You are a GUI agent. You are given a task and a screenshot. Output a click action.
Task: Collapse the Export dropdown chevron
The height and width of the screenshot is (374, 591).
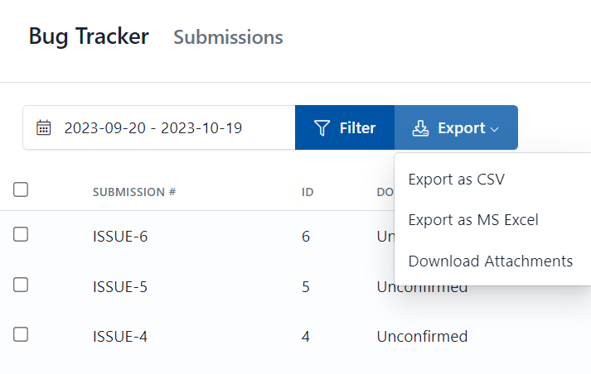click(495, 129)
